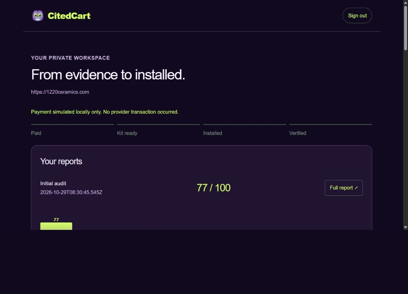Viewport: 408px width, 294px height.
Task: Open the Full report for Initial audit
Action: click(x=344, y=188)
